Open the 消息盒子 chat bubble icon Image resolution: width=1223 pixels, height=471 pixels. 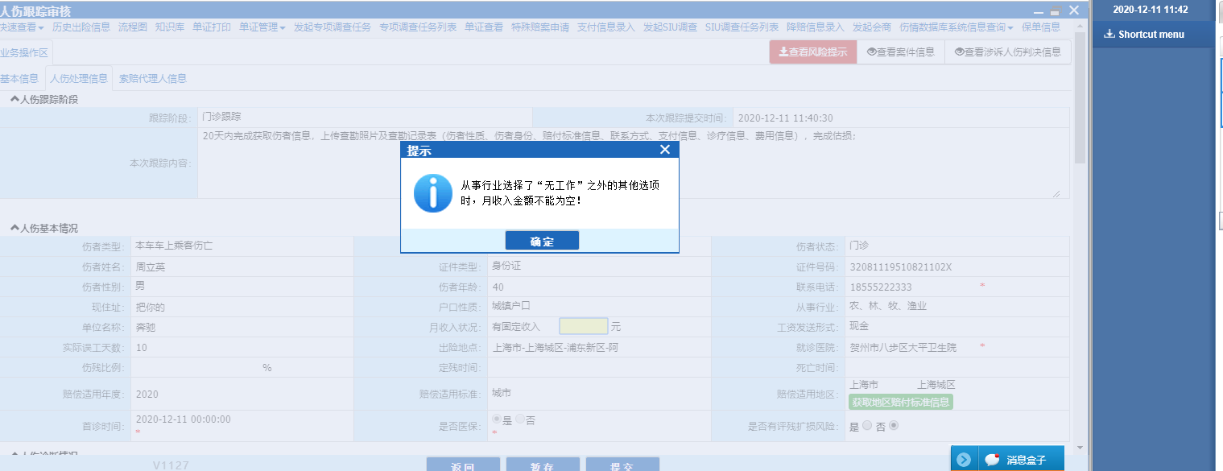coord(992,459)
